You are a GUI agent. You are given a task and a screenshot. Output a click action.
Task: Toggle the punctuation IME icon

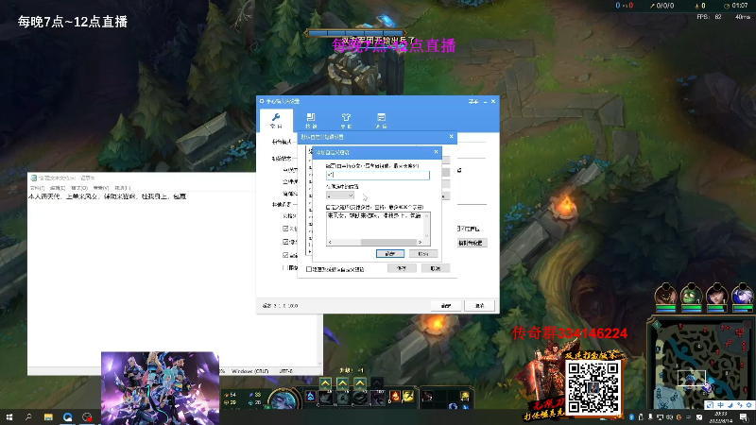(x=739, y=405)
